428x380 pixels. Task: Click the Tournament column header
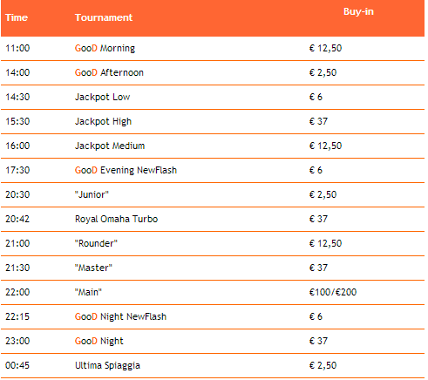coord(104,17)
